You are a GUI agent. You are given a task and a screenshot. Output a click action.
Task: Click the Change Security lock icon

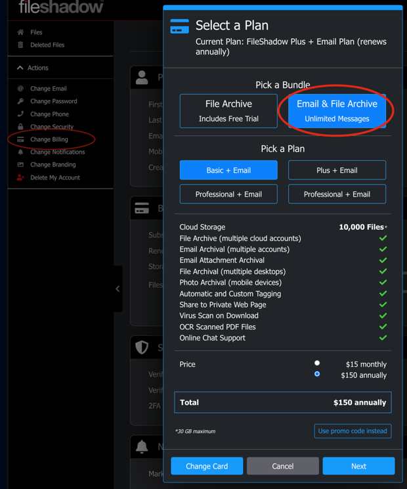click(x=20, y=127)
